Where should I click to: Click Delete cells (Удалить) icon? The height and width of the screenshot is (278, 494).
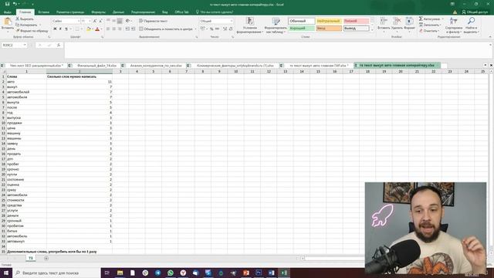click(397, 24)
